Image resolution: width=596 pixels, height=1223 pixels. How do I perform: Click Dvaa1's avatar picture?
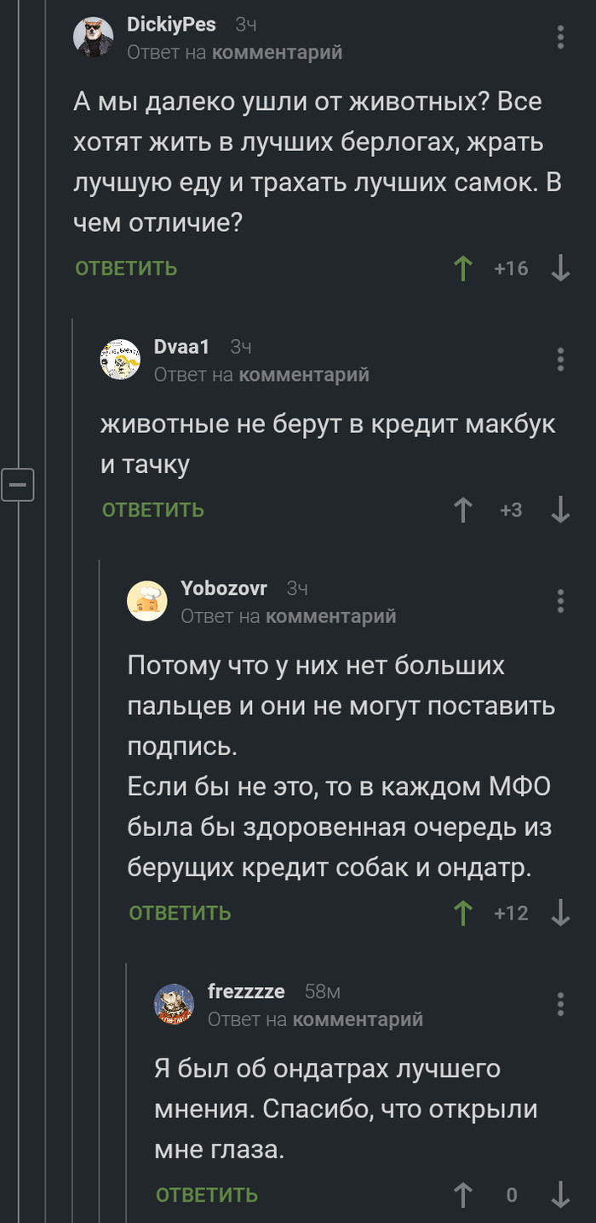(120, 359)
